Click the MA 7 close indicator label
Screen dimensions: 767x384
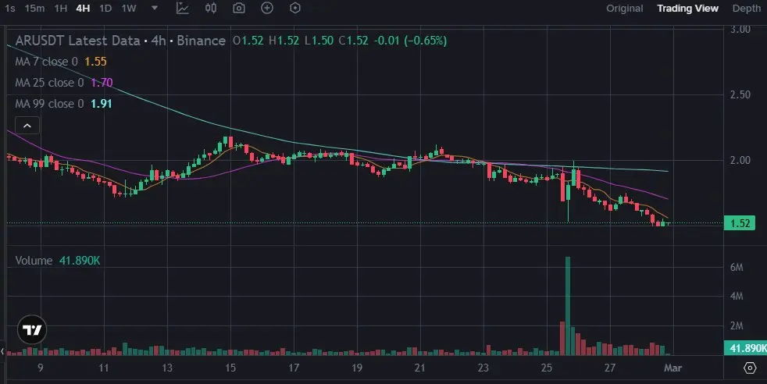(46, 62)
